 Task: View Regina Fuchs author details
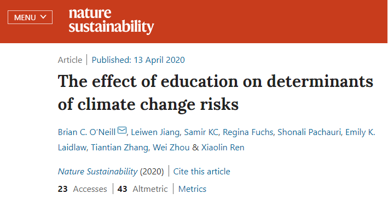coord(248,132)
